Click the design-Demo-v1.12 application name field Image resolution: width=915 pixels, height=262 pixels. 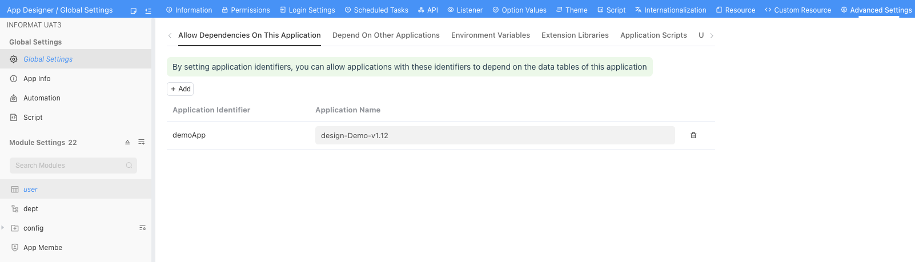(495, 135)
